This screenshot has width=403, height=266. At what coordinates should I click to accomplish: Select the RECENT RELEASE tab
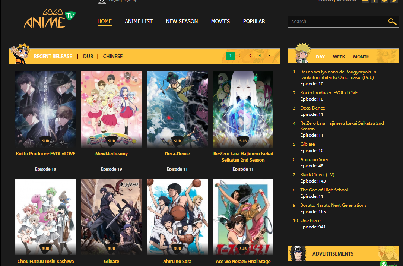(53, 56)
